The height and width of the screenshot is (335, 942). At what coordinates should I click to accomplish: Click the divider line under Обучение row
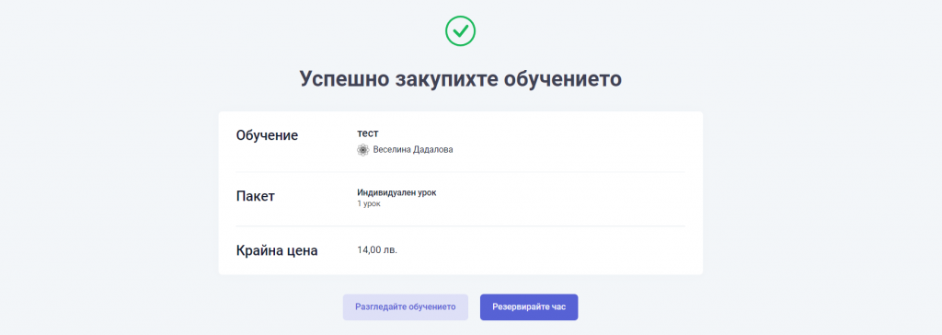[460, 172]
